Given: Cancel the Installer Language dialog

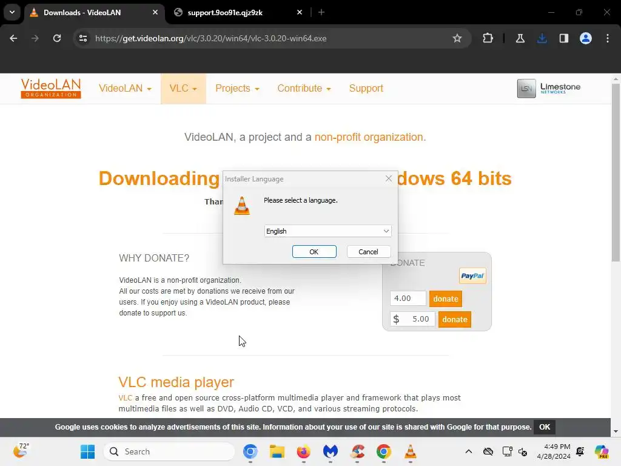Looking at the screenshot, I should 368,252.
